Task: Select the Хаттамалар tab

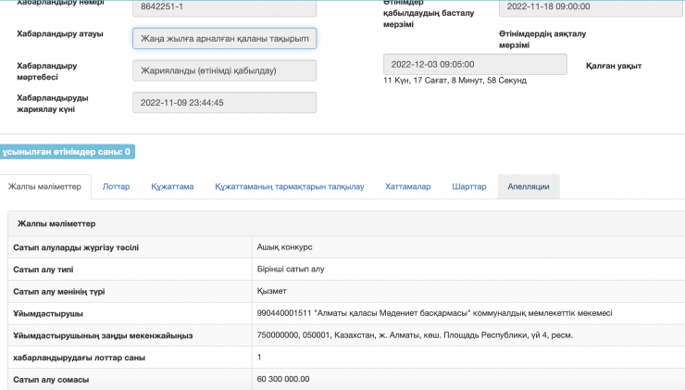Action: (x=407, y=186)
